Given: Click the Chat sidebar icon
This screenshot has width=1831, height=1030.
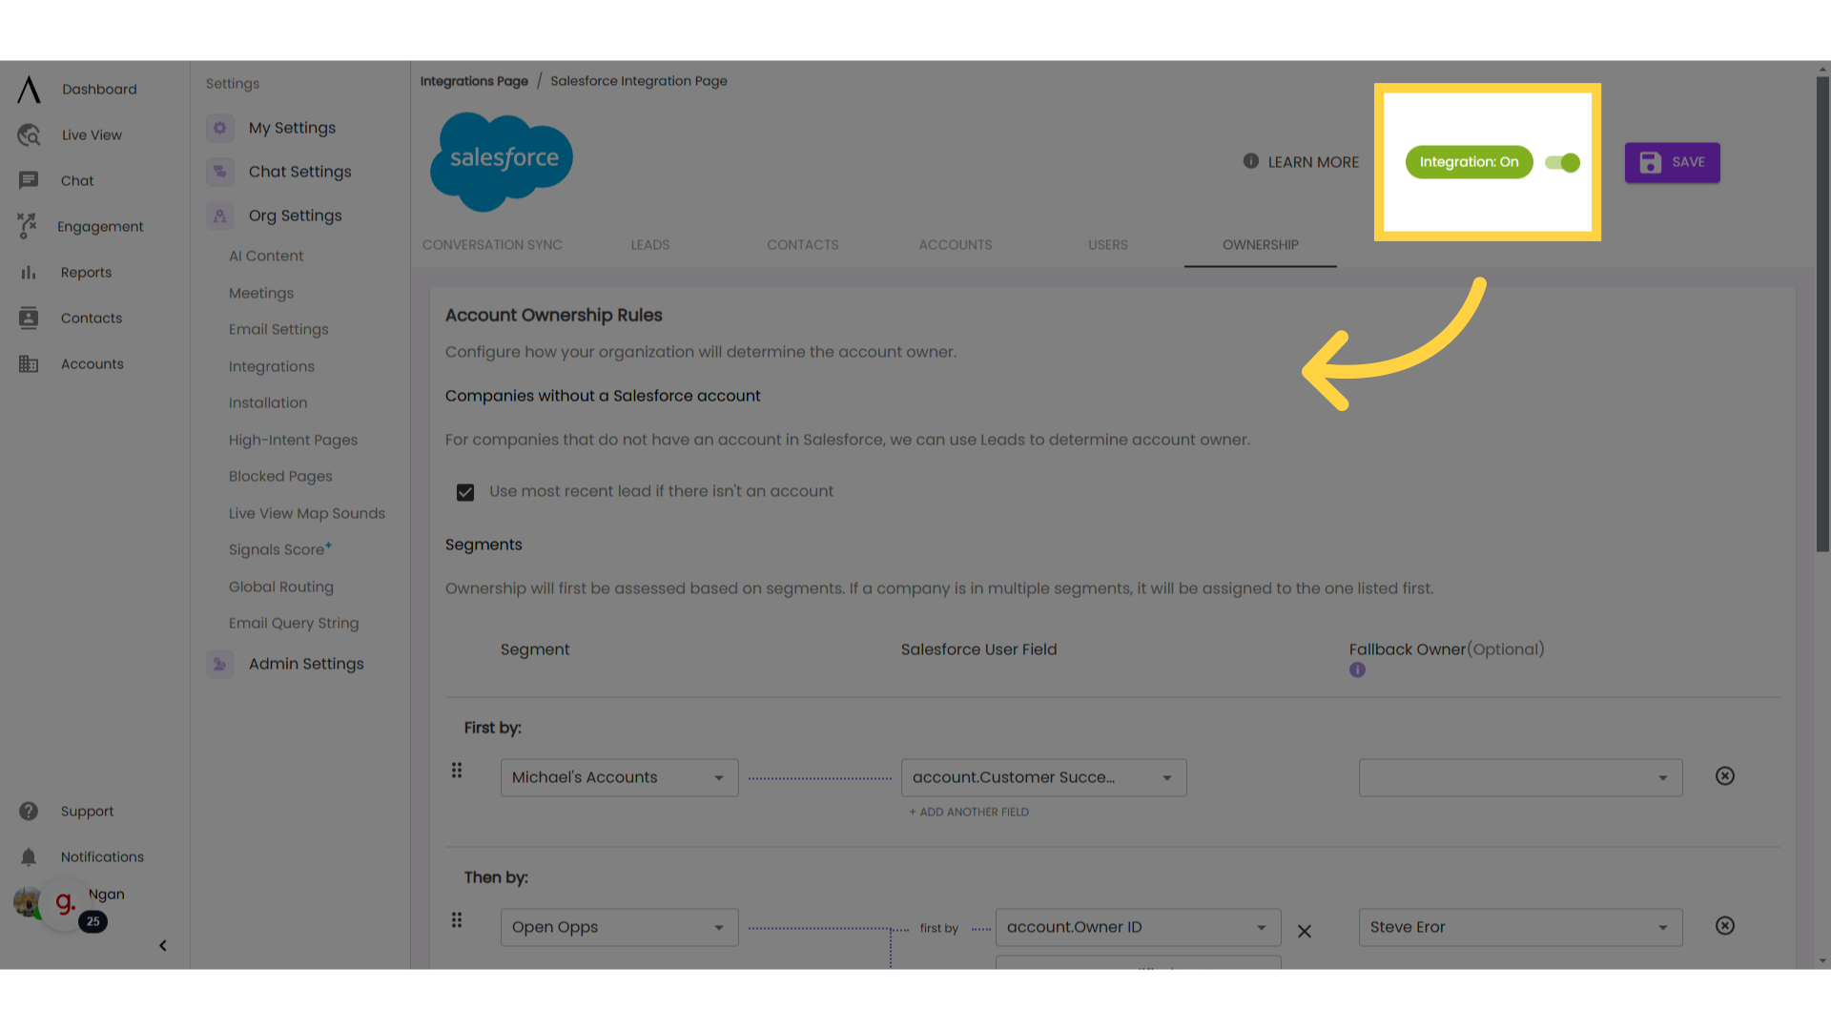Looking at the screenshot, I should pyautogui.click(x=28, y=180).
